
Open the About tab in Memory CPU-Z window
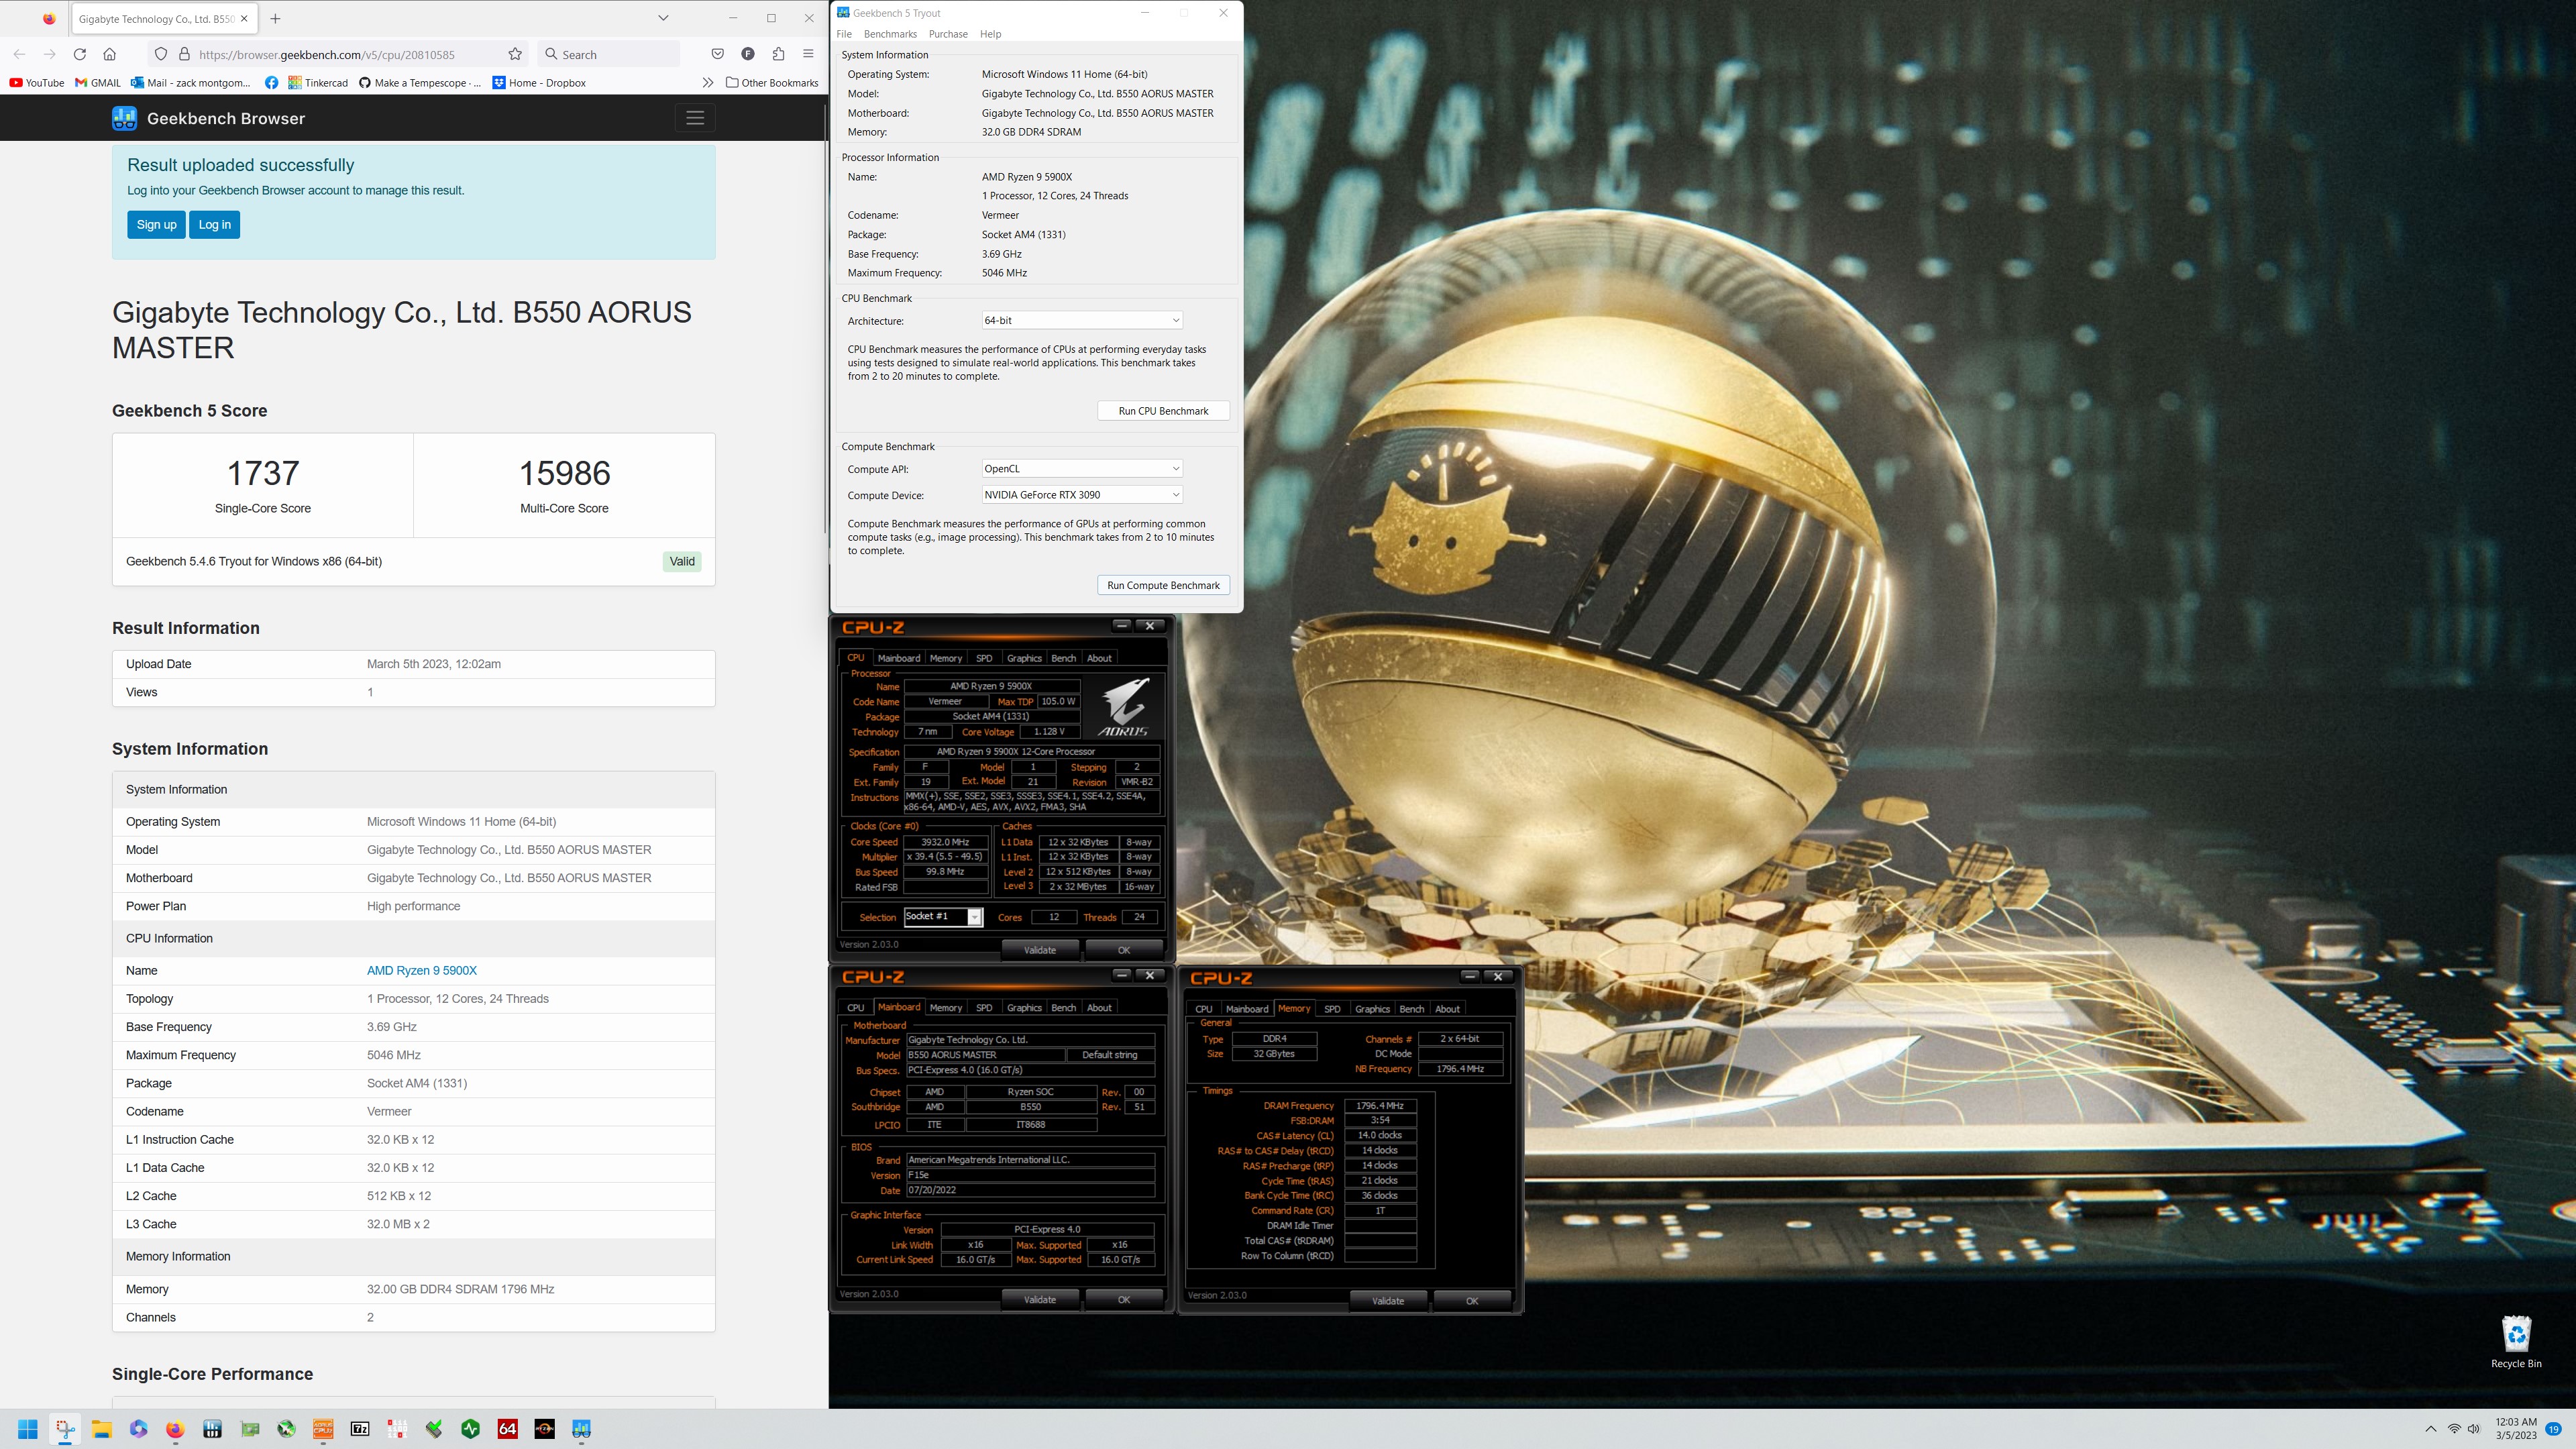(x=1447, y=1009)
